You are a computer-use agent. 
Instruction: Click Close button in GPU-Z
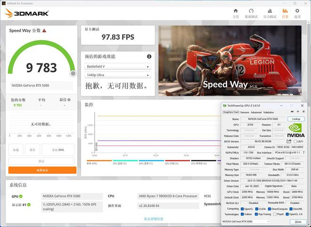[298, 222]
